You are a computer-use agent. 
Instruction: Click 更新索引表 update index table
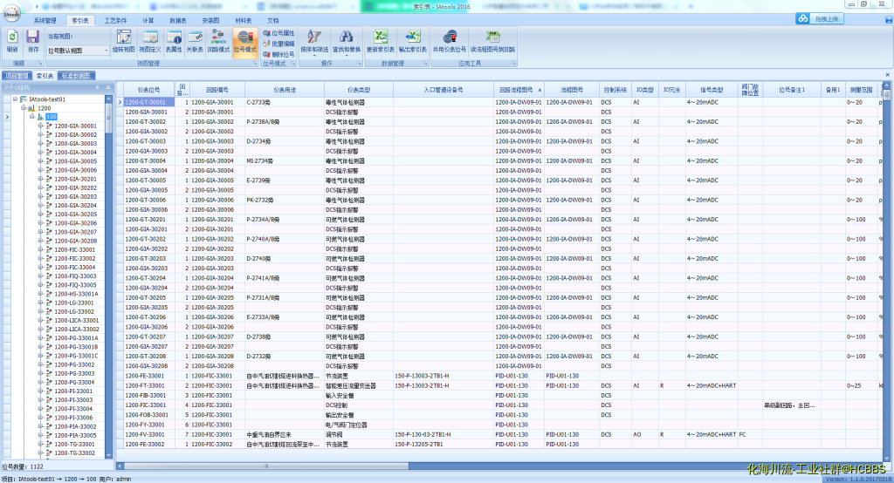click(x=381, y=42)
